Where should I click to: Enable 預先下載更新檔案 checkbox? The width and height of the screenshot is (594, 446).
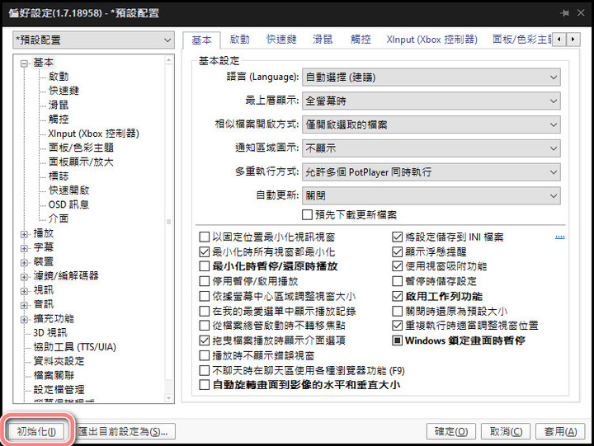point(307,215)
